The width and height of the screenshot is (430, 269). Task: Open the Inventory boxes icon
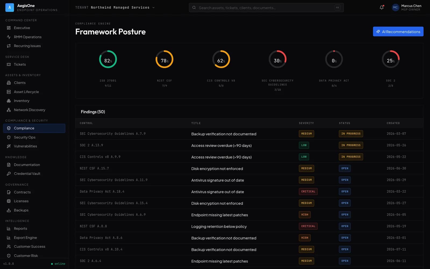[9, 101]
